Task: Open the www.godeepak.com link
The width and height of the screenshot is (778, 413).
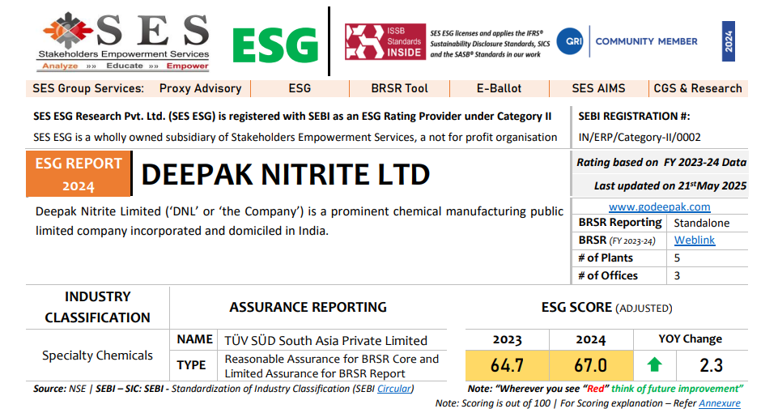Action: click(660, 206)
